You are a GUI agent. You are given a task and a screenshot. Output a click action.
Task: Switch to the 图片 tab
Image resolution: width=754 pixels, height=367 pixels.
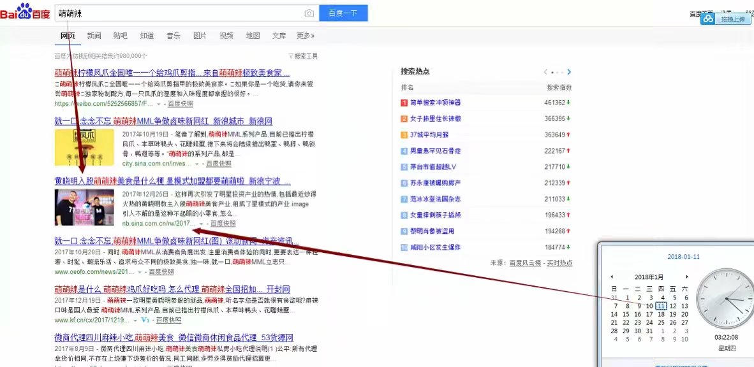pyautogui.click(x=200, y=36)
